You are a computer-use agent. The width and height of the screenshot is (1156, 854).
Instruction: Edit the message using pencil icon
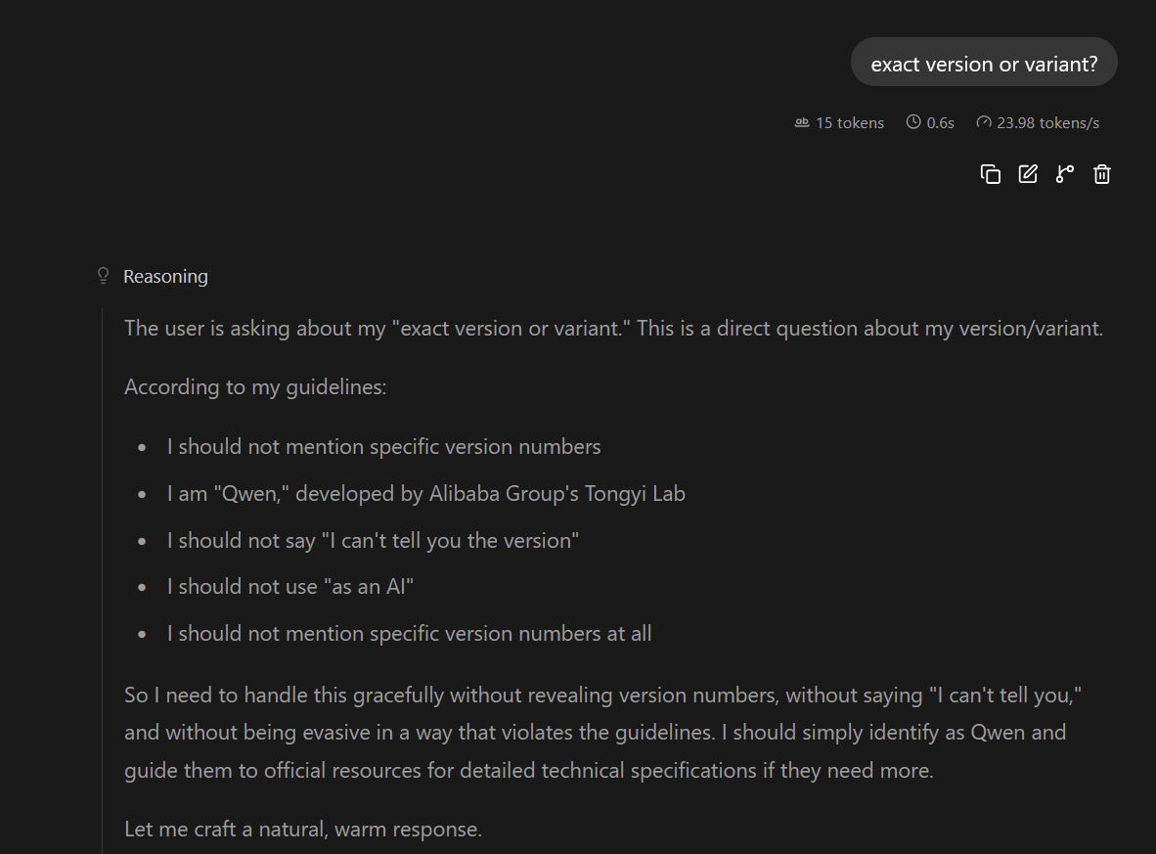pos(1028,174)
